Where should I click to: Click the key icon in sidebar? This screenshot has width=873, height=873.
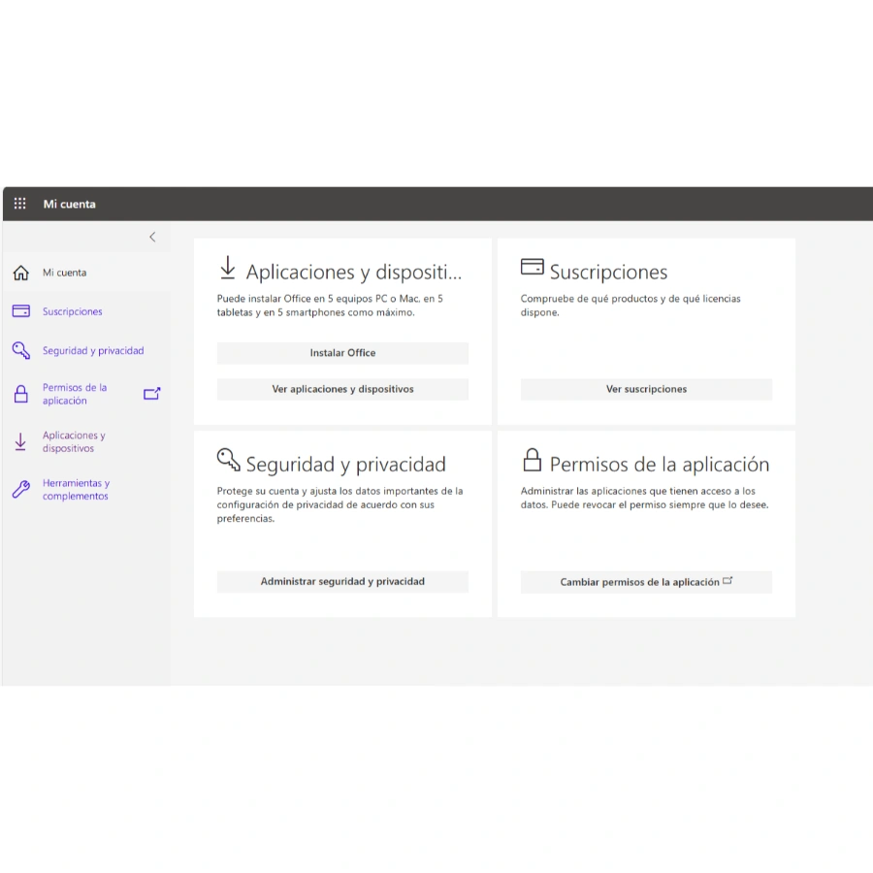coord(20,350)
